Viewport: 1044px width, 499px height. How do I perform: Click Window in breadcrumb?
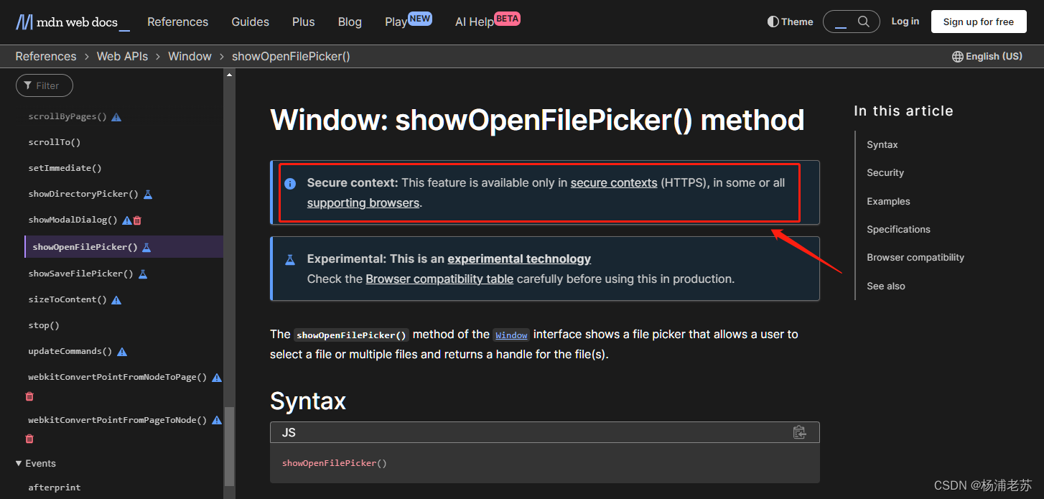[x=190, y=56]
